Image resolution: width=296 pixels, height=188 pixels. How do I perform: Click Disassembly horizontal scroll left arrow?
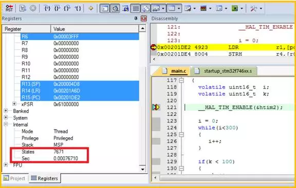(154, 59)
